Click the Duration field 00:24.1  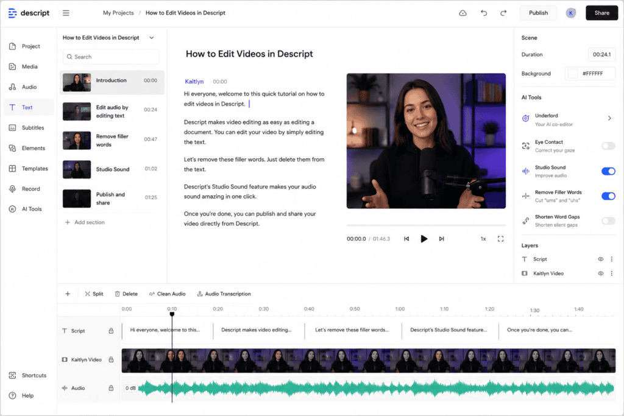tap(601, 55)
